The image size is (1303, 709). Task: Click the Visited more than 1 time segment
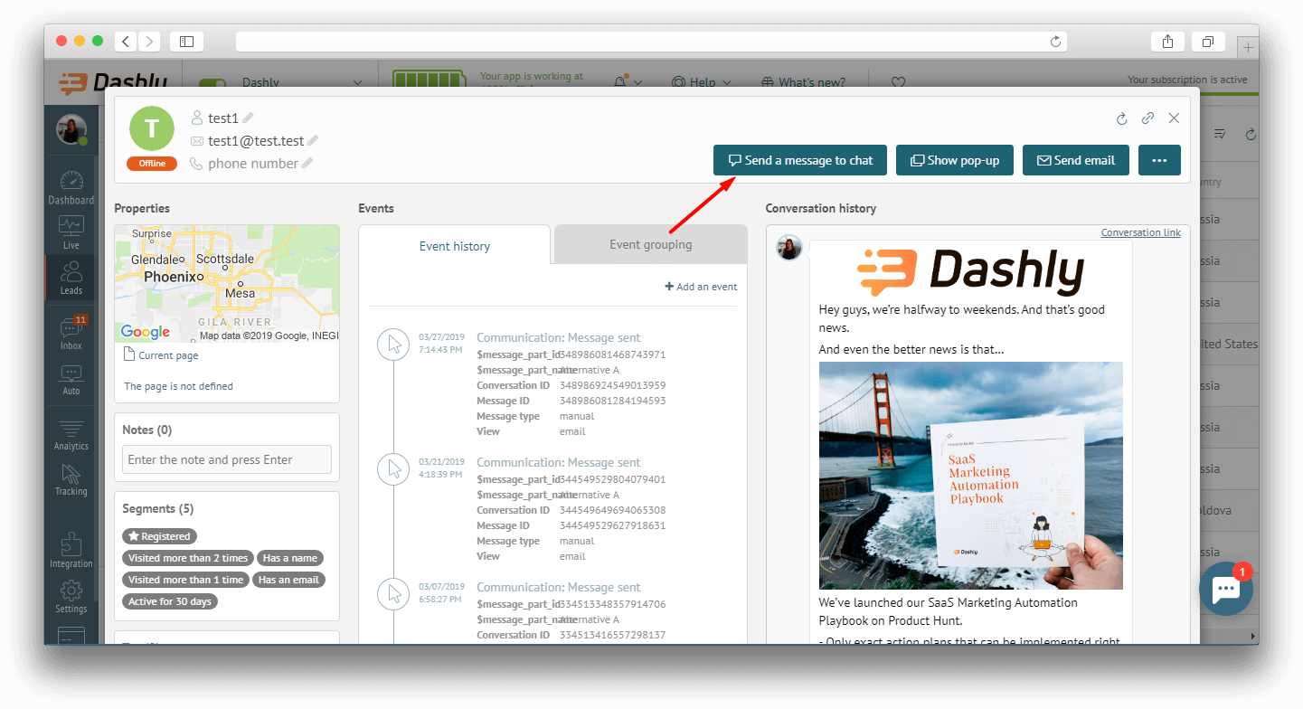185,580
